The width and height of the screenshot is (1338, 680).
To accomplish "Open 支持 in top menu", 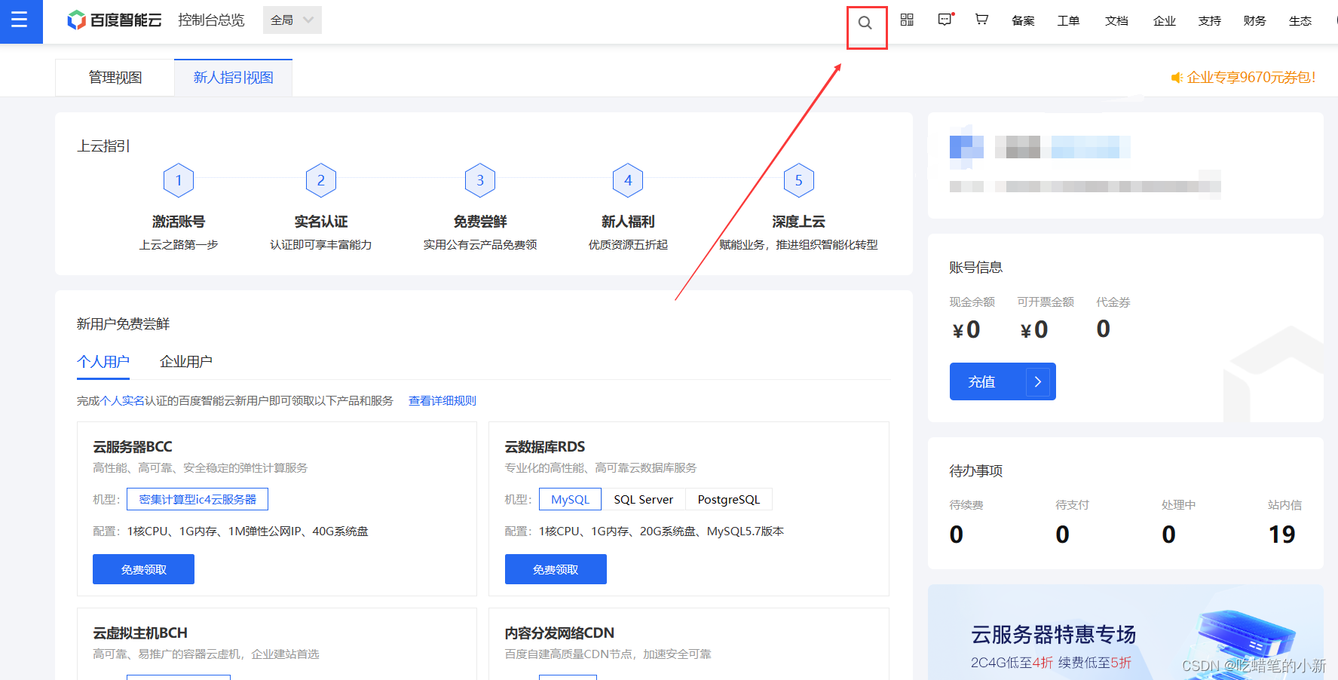I will pos(1210,20).
